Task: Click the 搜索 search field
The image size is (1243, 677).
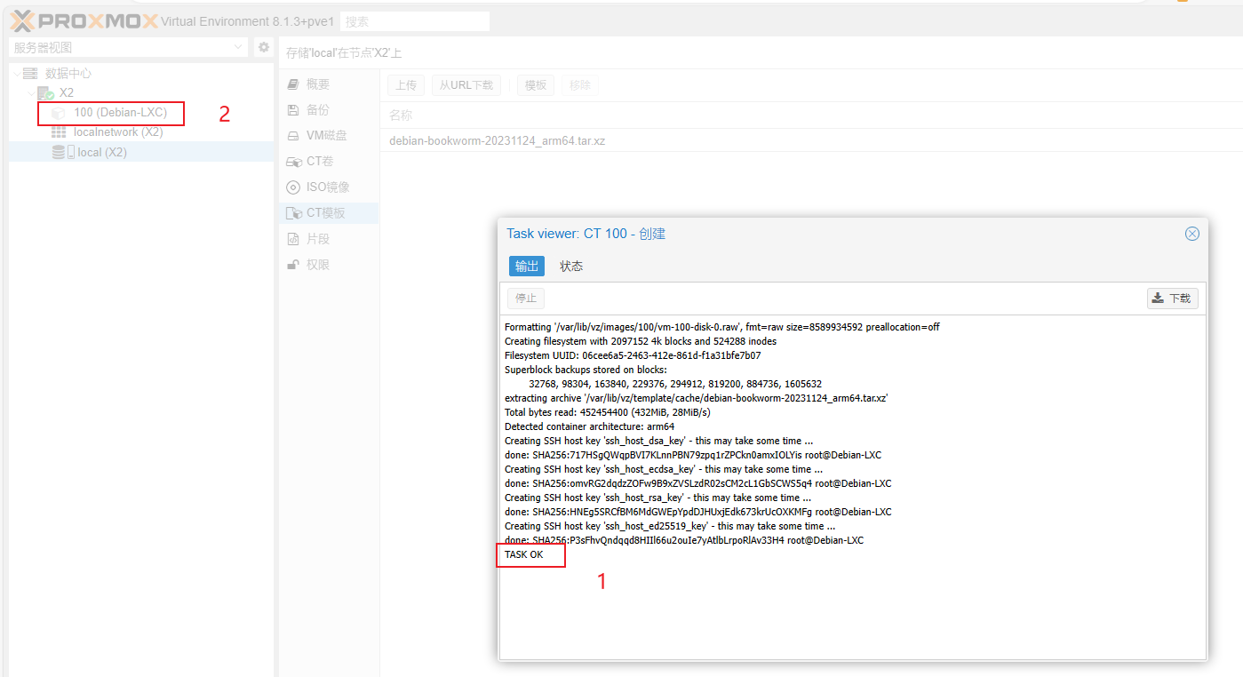Action: point(415,21)
